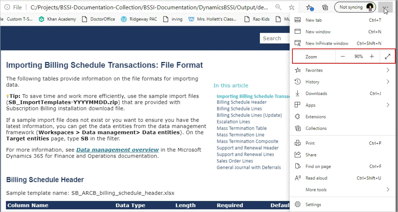Click the Not syncing profile button
This screenshot has height=212, width=398.
click(x=354, y=7)
